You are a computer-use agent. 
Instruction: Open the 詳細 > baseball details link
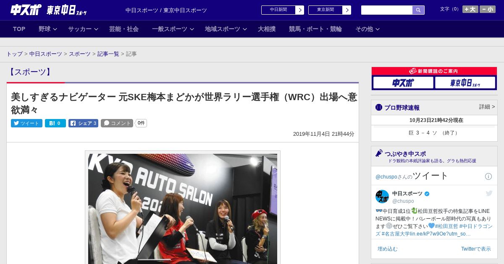(x=487, y=107)
